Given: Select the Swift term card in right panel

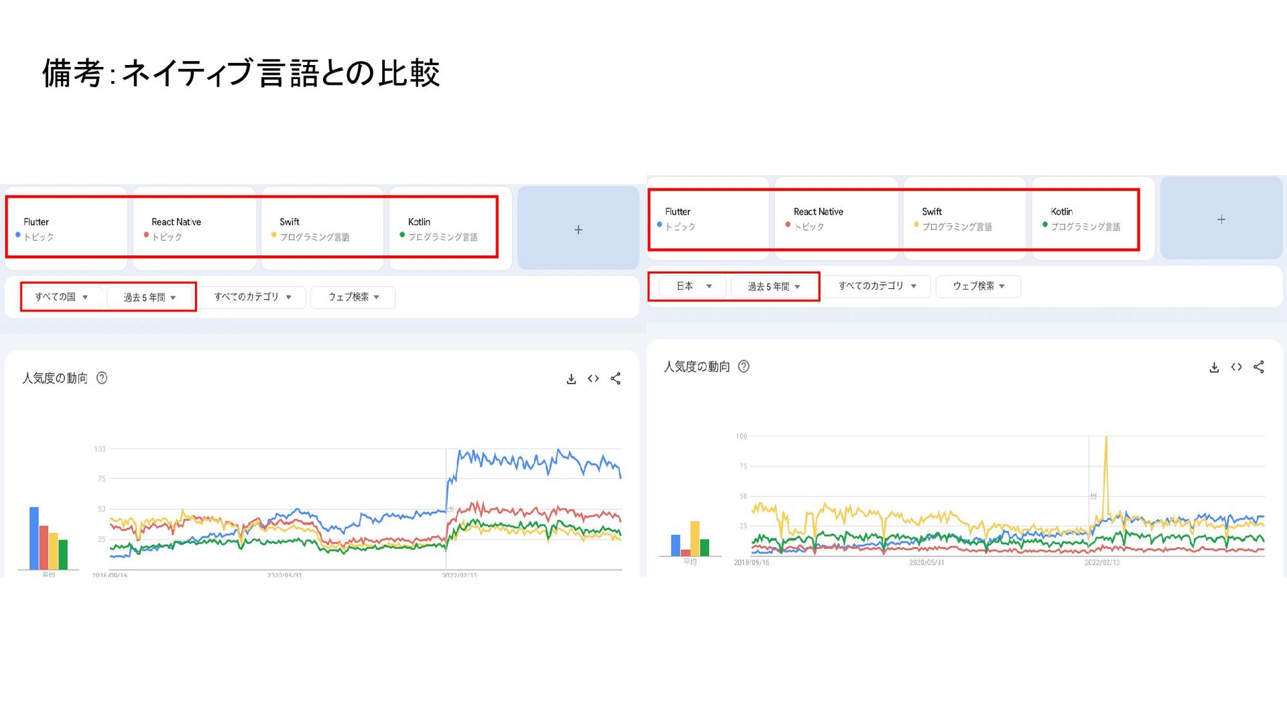Looking at the screenshot, I should coord(965,219).
